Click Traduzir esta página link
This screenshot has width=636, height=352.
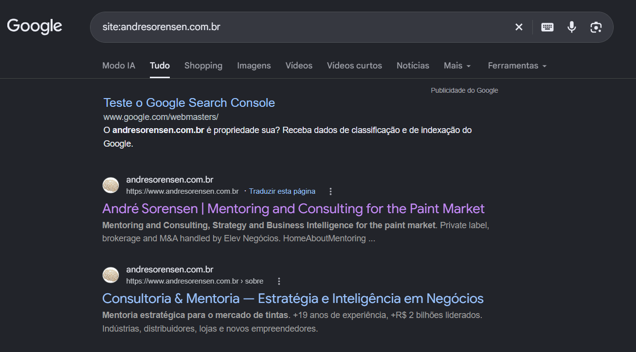[282, 191]
